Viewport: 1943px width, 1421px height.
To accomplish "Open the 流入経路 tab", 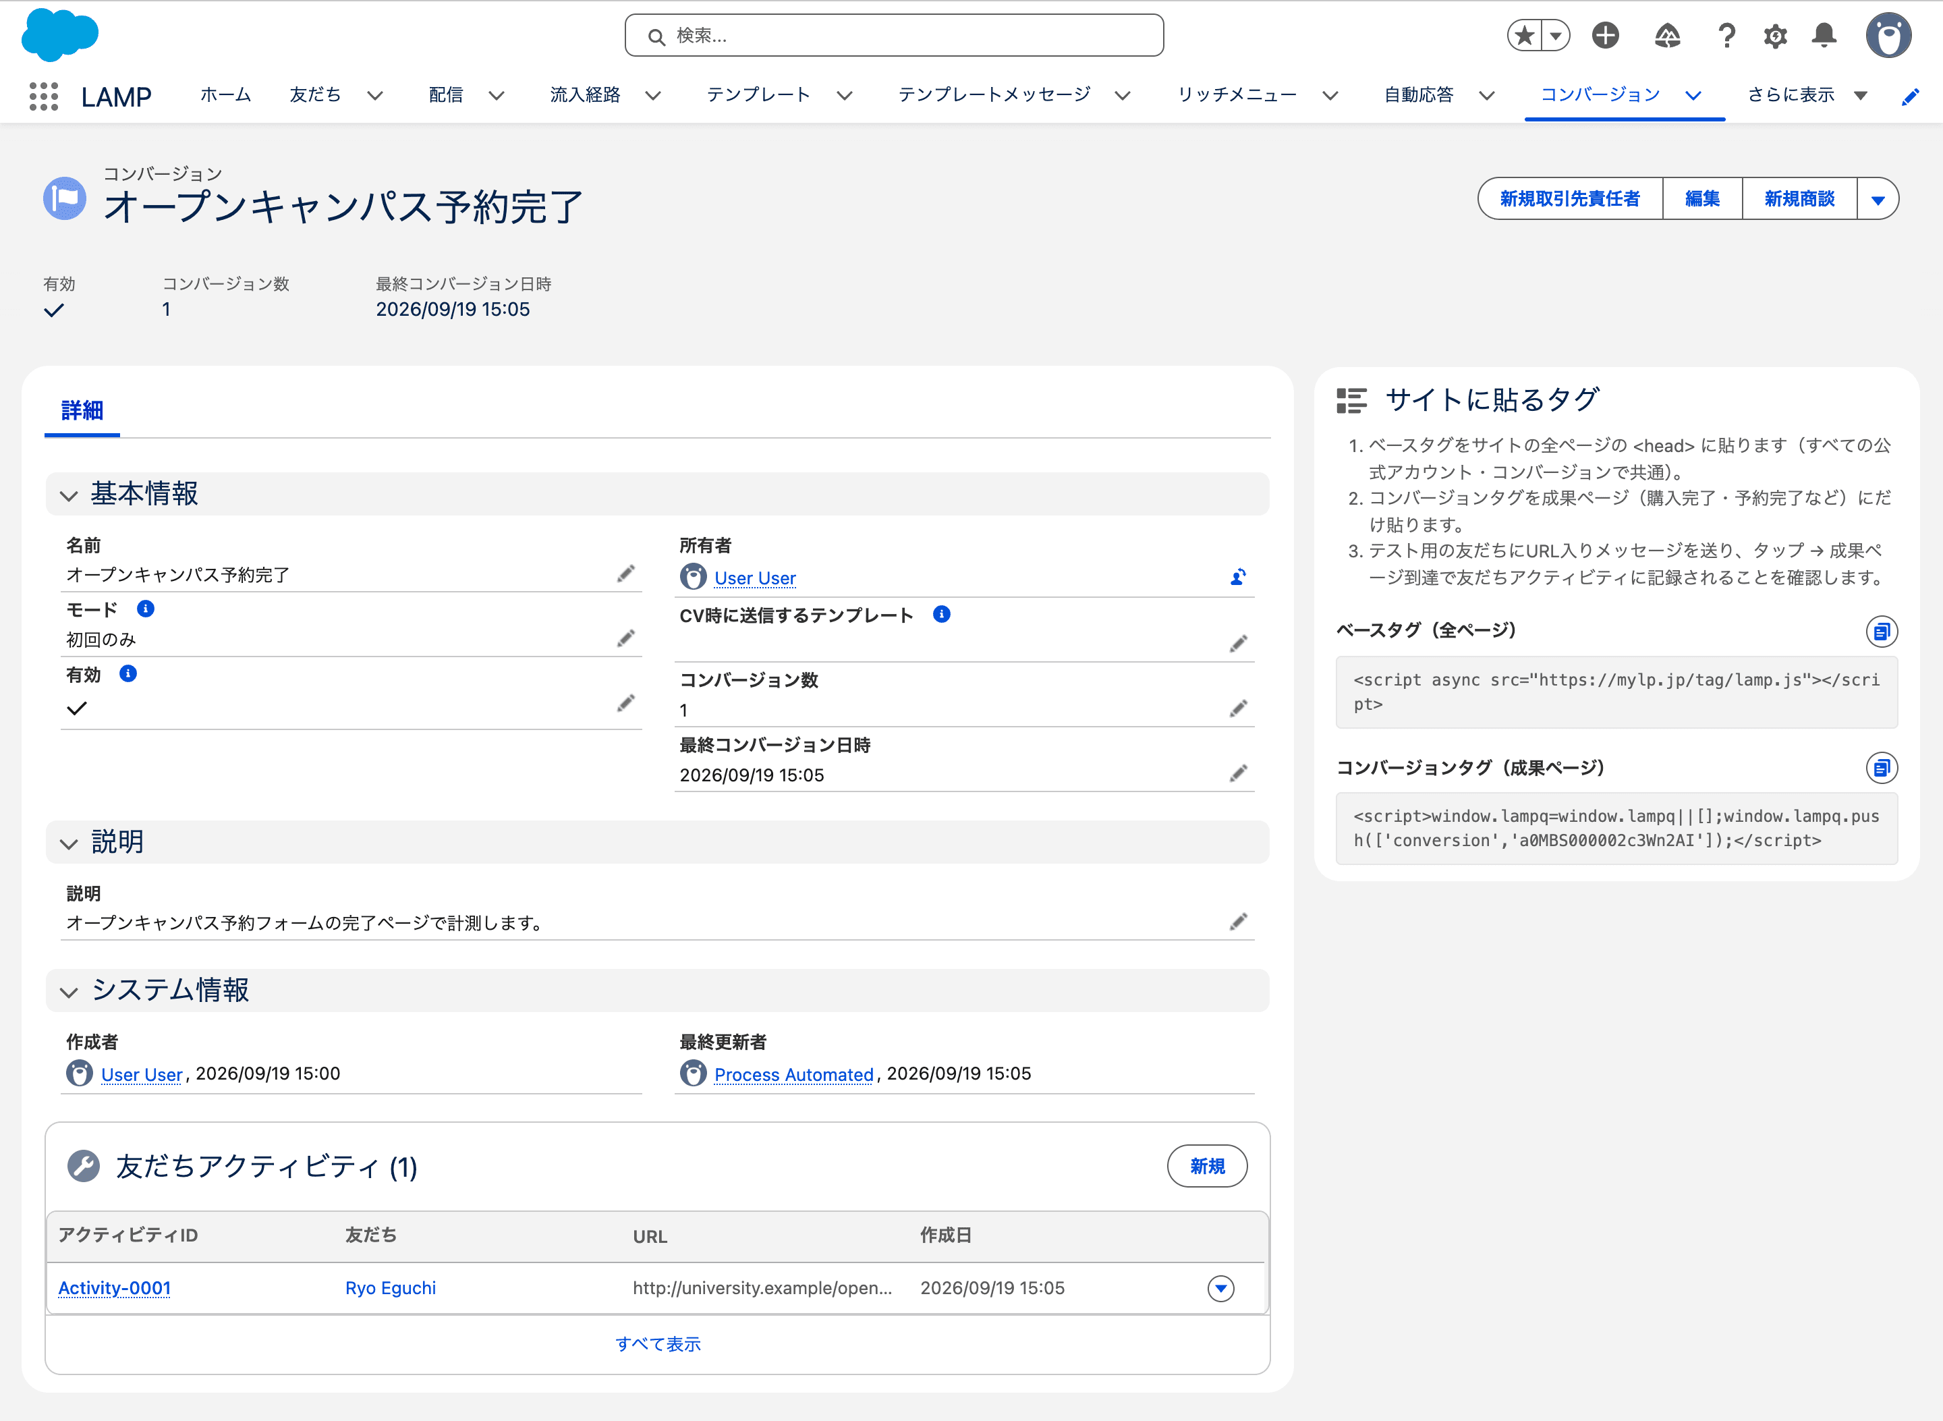I will [585, 94].
